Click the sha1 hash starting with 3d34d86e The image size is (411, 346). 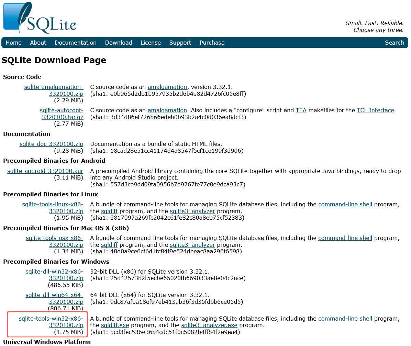(x=168, y=117)
